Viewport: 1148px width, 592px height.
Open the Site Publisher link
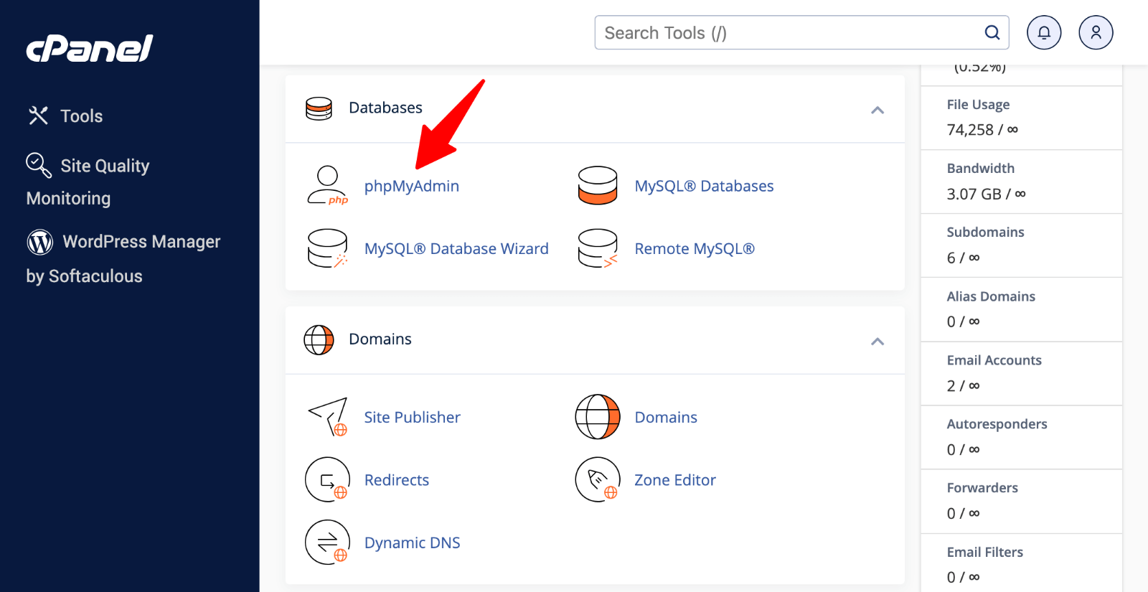pos(413,417)
